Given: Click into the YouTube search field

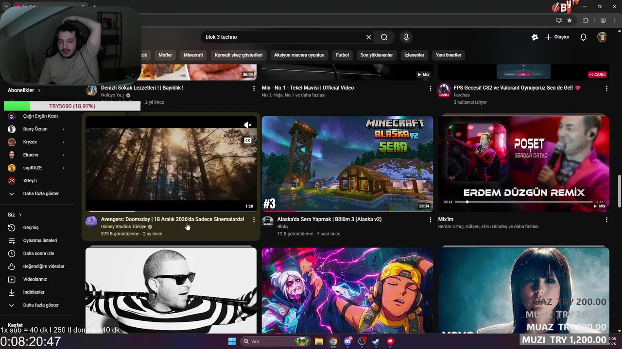Looking at the screenshot, I should click(x=284, y=37).
